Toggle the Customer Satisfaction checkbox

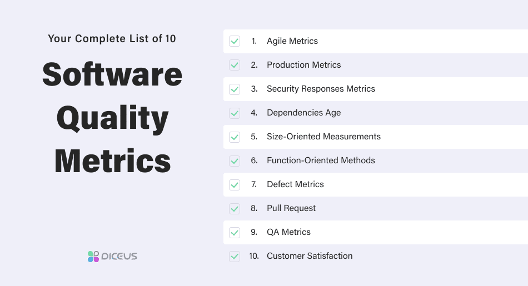coord(235,257)
